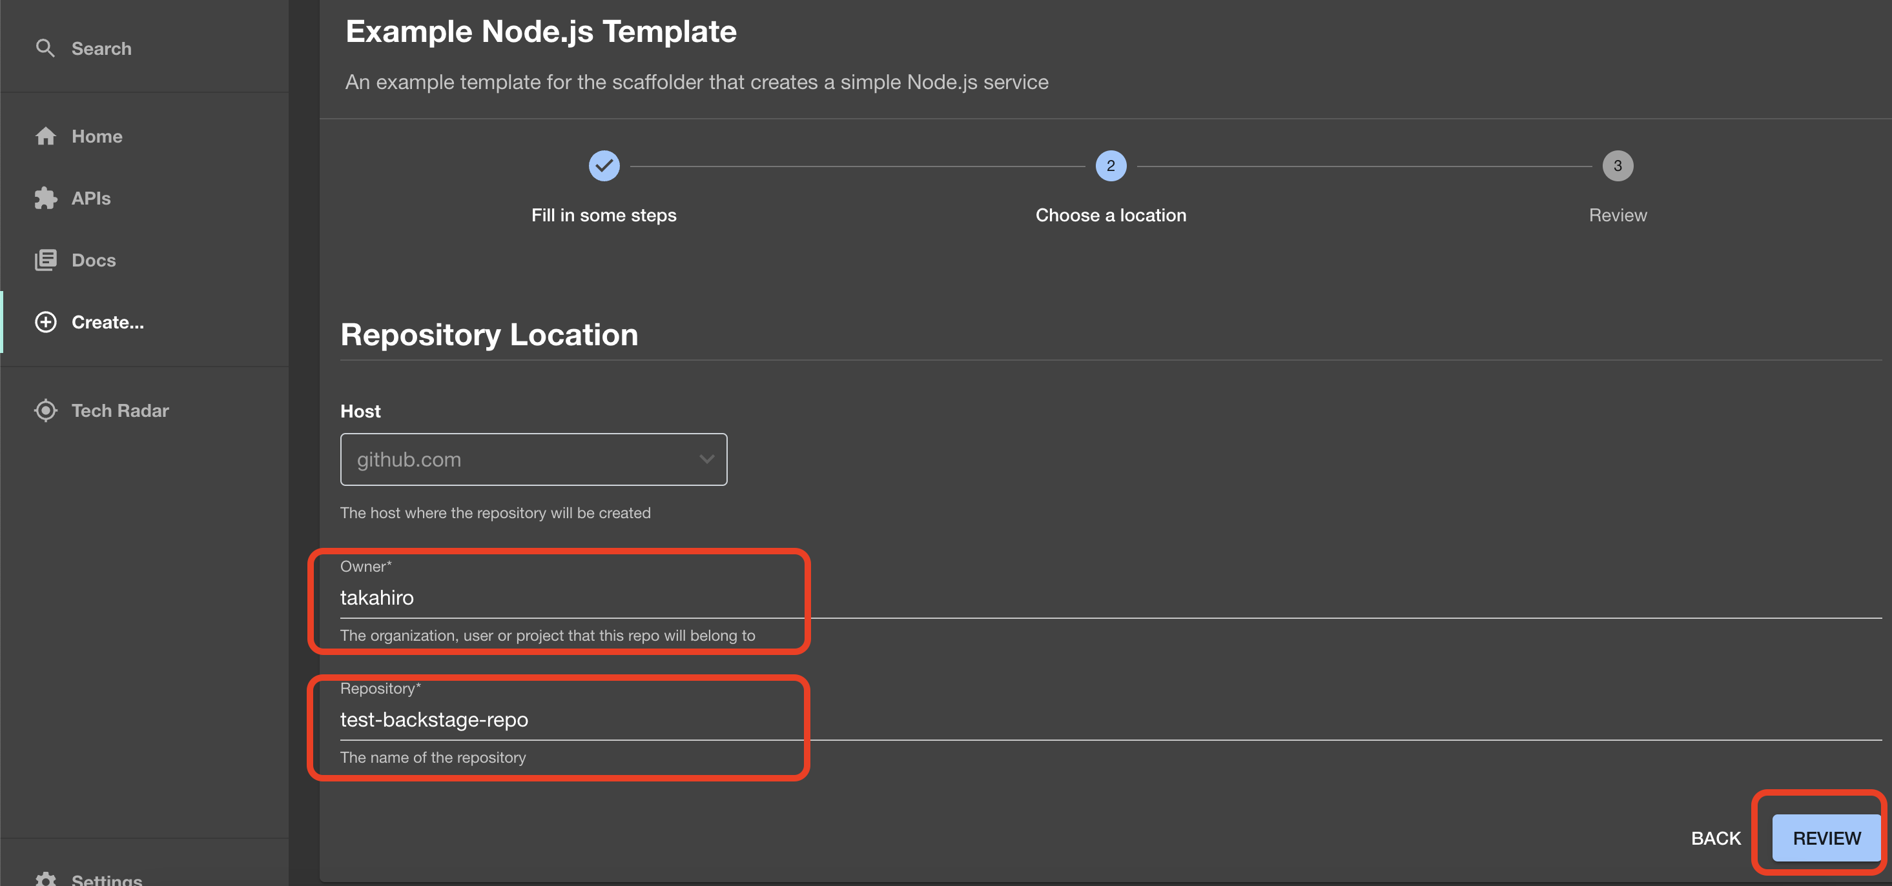This screenshot has height=886, width=1892.
Task: Open Docs from the sidebar
Action: (x=93, y=260)
